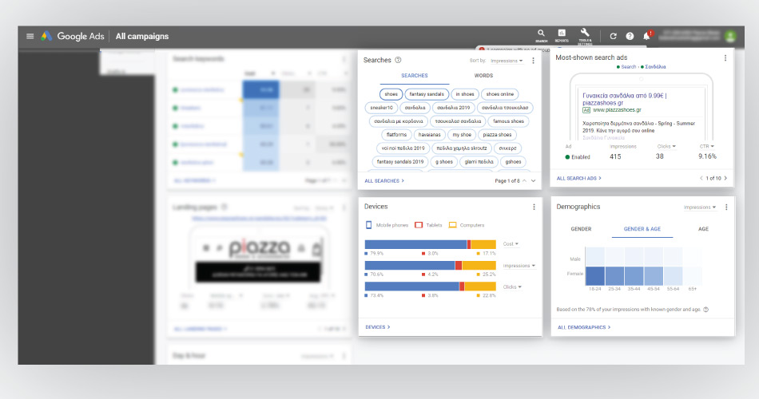Open Searches Sort by Impressions dropdown
The image size is (759, 399).
507,61
